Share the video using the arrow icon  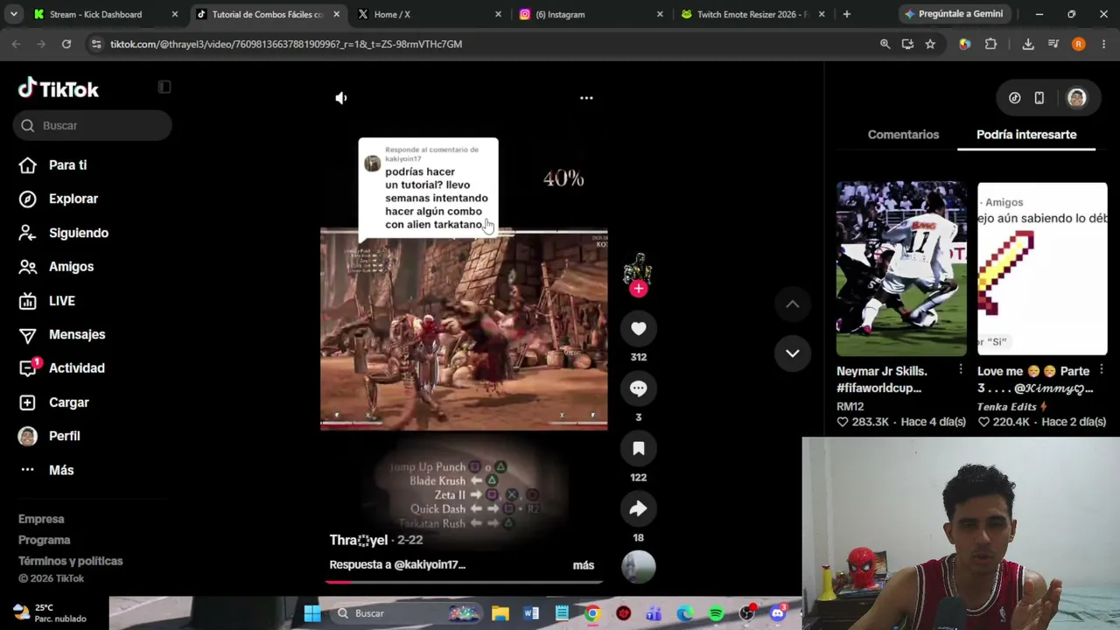[639, 509]
